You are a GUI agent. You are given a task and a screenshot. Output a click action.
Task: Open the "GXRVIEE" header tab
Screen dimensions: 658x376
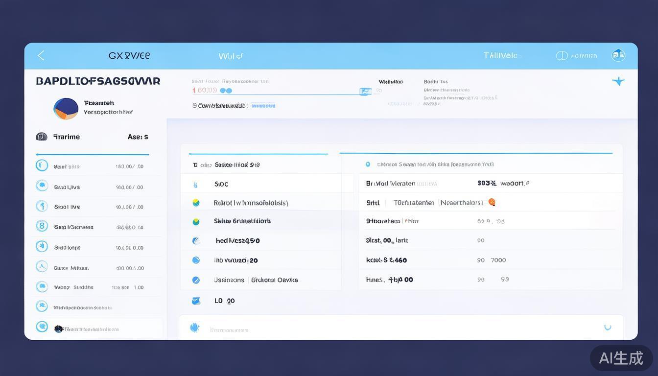click(x=129, y=56)
